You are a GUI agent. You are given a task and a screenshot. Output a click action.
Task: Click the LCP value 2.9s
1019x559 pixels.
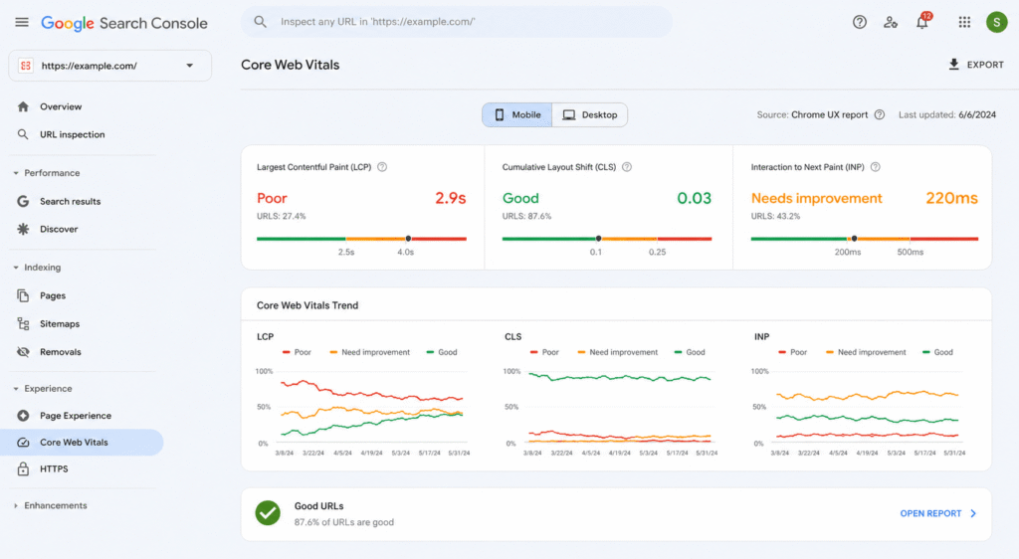pos(451,198)
